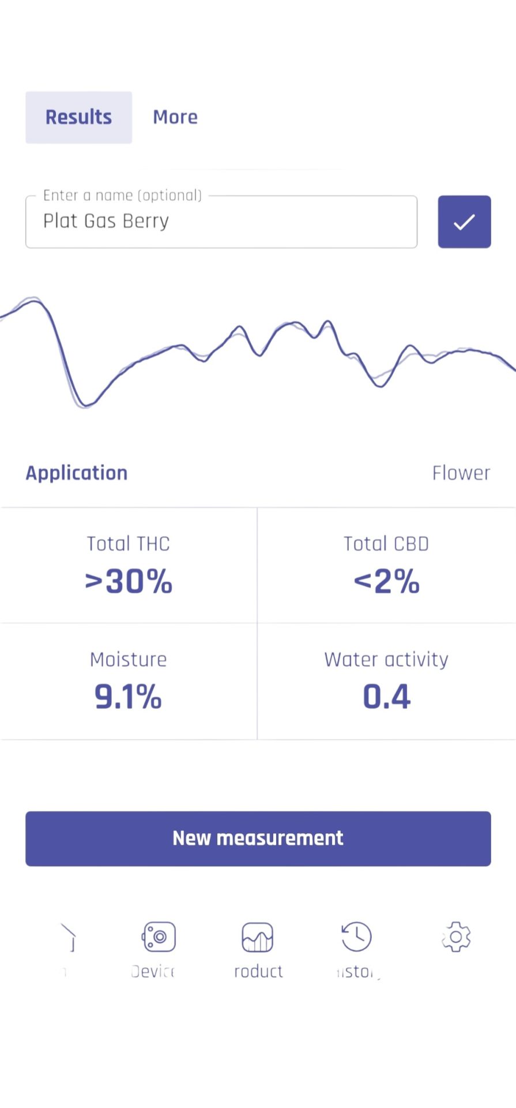Confirm the name with the checkmark button
The height and width of the screenshot is (1108, 516).
[464, 222]
